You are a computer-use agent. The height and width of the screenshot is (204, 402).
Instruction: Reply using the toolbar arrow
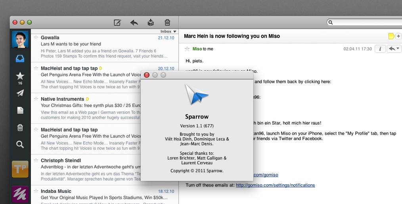134,23
